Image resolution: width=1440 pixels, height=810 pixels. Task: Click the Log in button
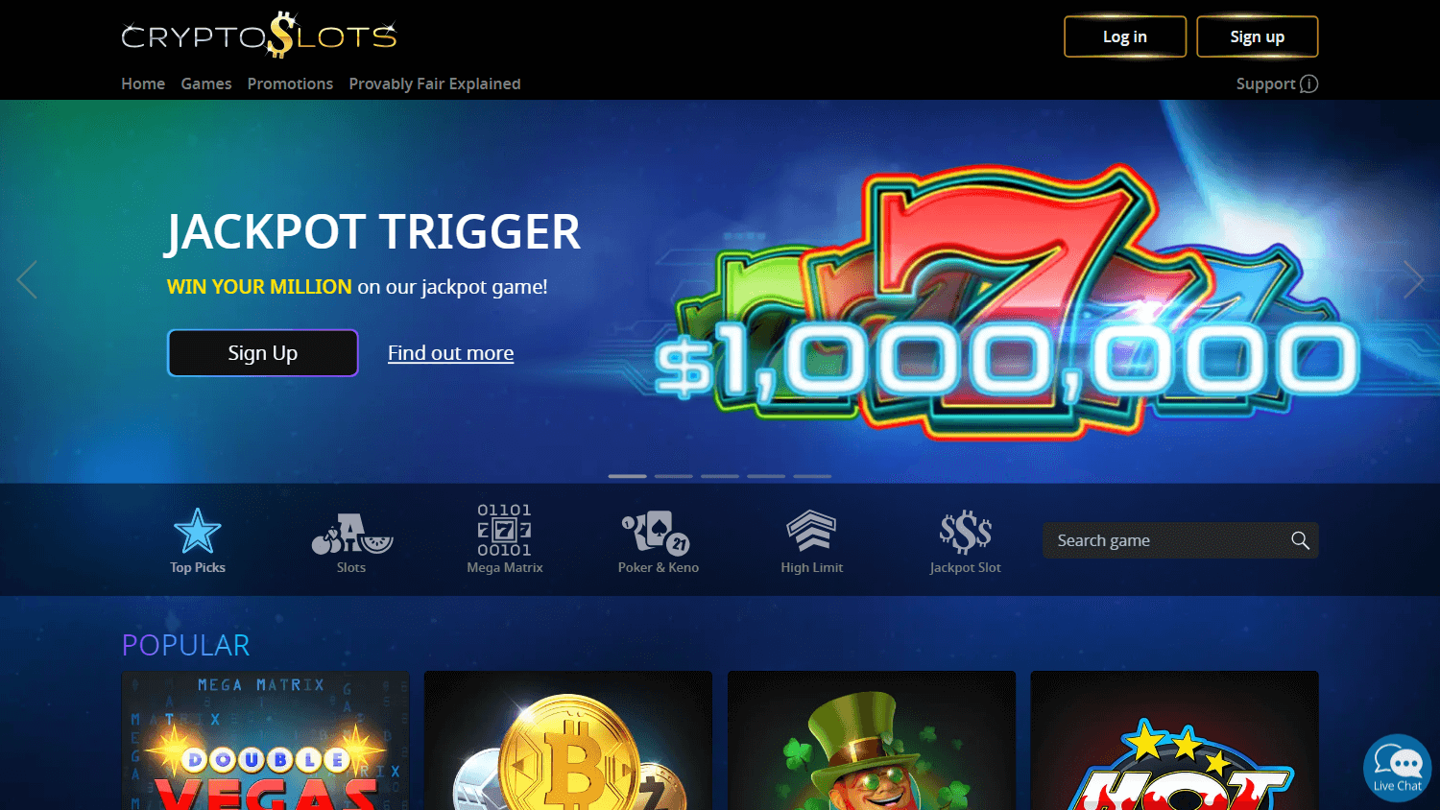pos(1125,36)
